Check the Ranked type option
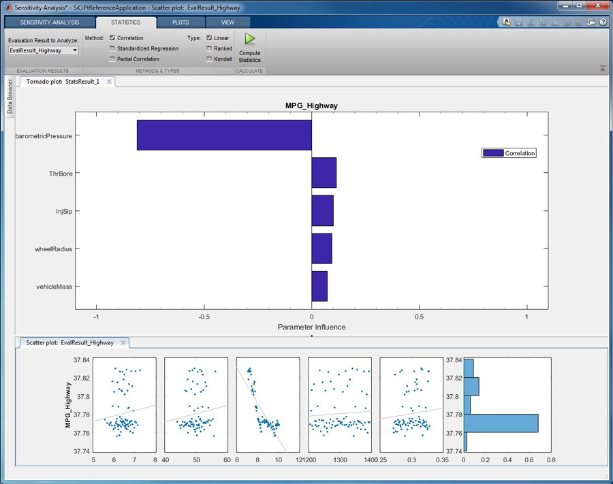The height and width of the screenshot is (484, 613). (x=209, y=48)
